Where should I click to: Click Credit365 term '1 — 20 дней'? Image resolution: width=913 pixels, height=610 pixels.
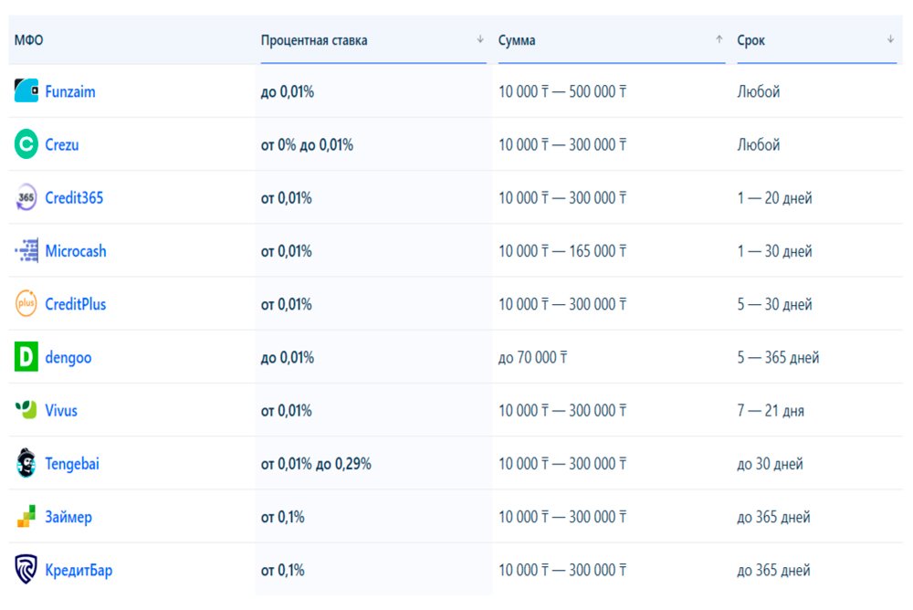coord(774,198)
